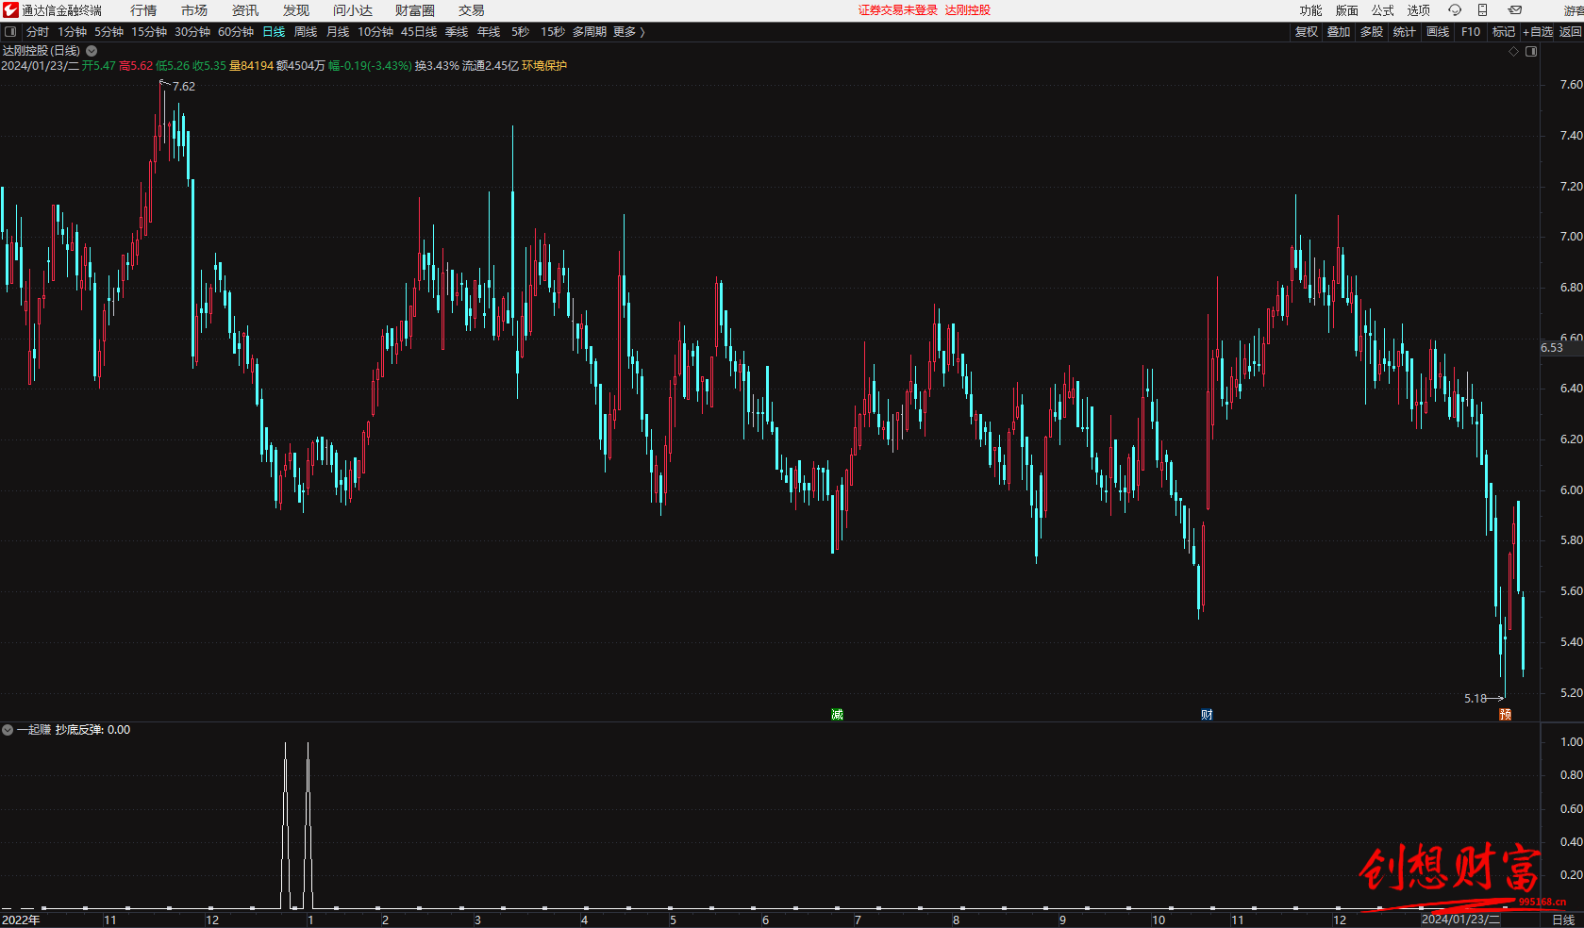This screenshot has width=1584, height=928.
Task: Open the 财富圈 menu
Action: click(415, 10)
